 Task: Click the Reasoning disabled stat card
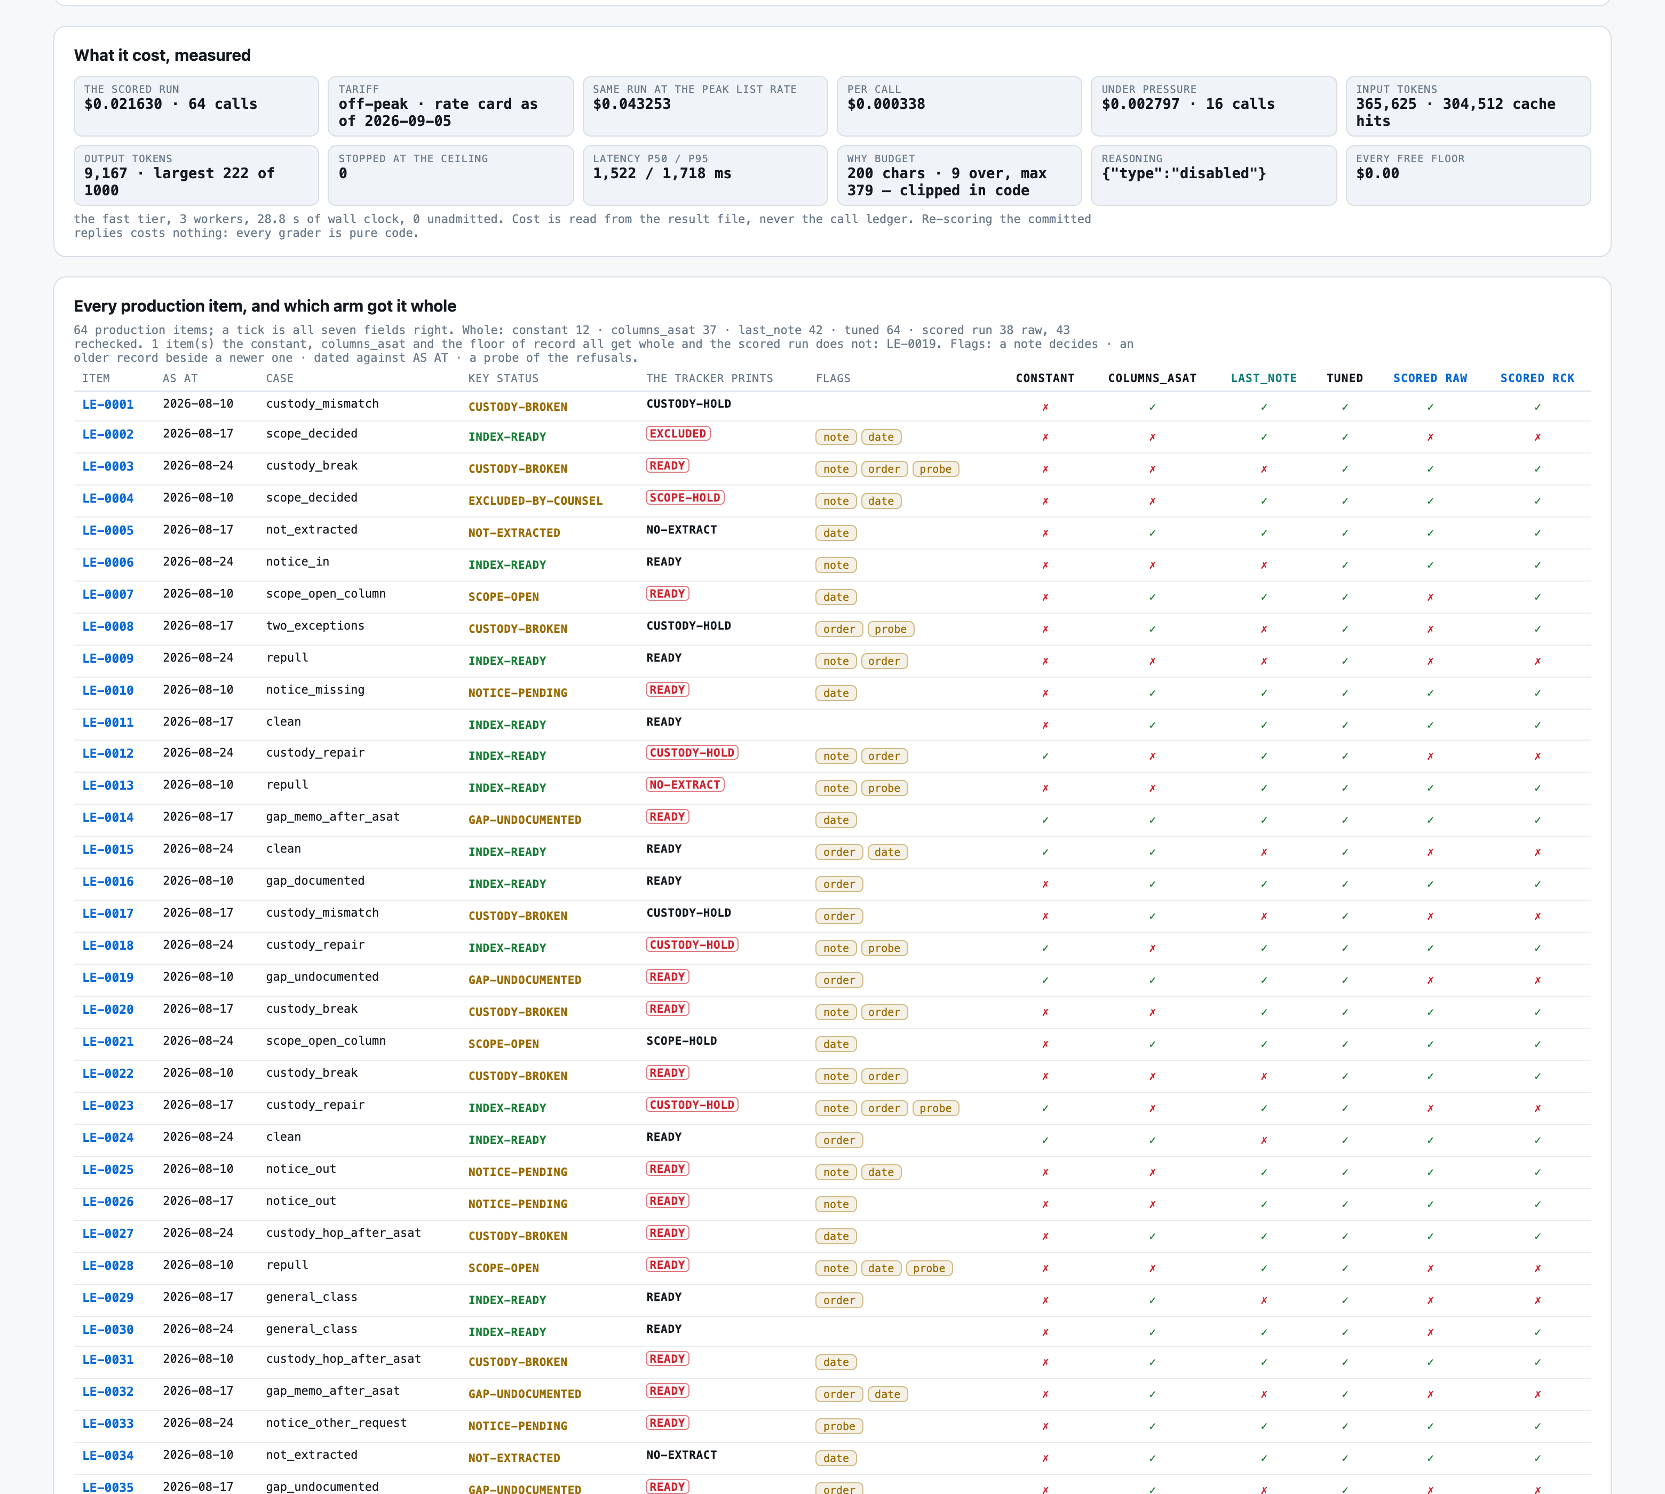tap(1214, 176)
